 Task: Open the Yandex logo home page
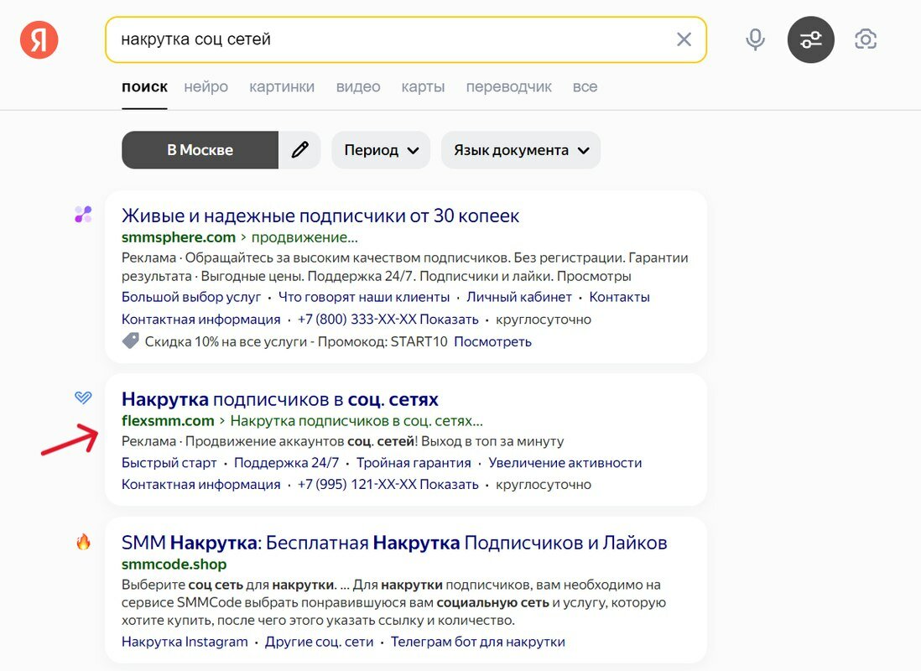(39, 40)
